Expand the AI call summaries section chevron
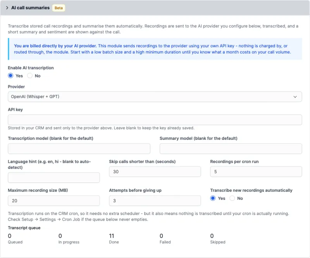This screenshot has width=310, height=258. 7,8
